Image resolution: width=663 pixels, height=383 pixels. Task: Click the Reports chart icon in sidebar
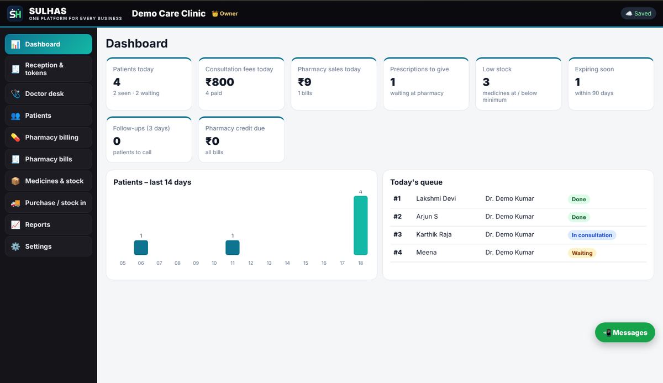click(15, 225)
